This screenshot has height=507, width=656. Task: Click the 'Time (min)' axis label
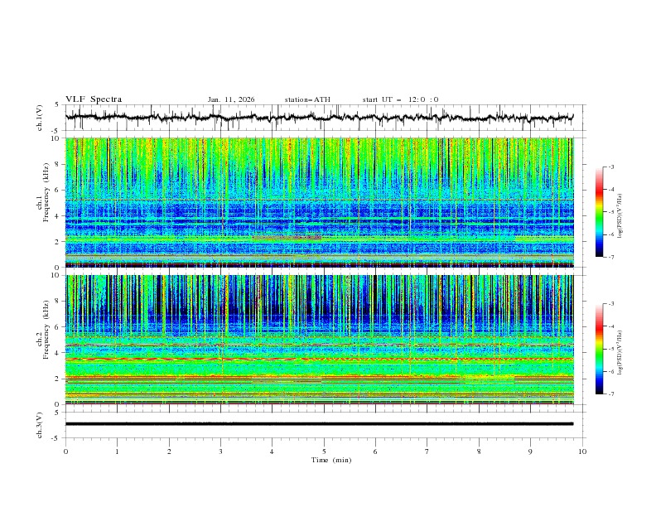[x=331, y=460]
